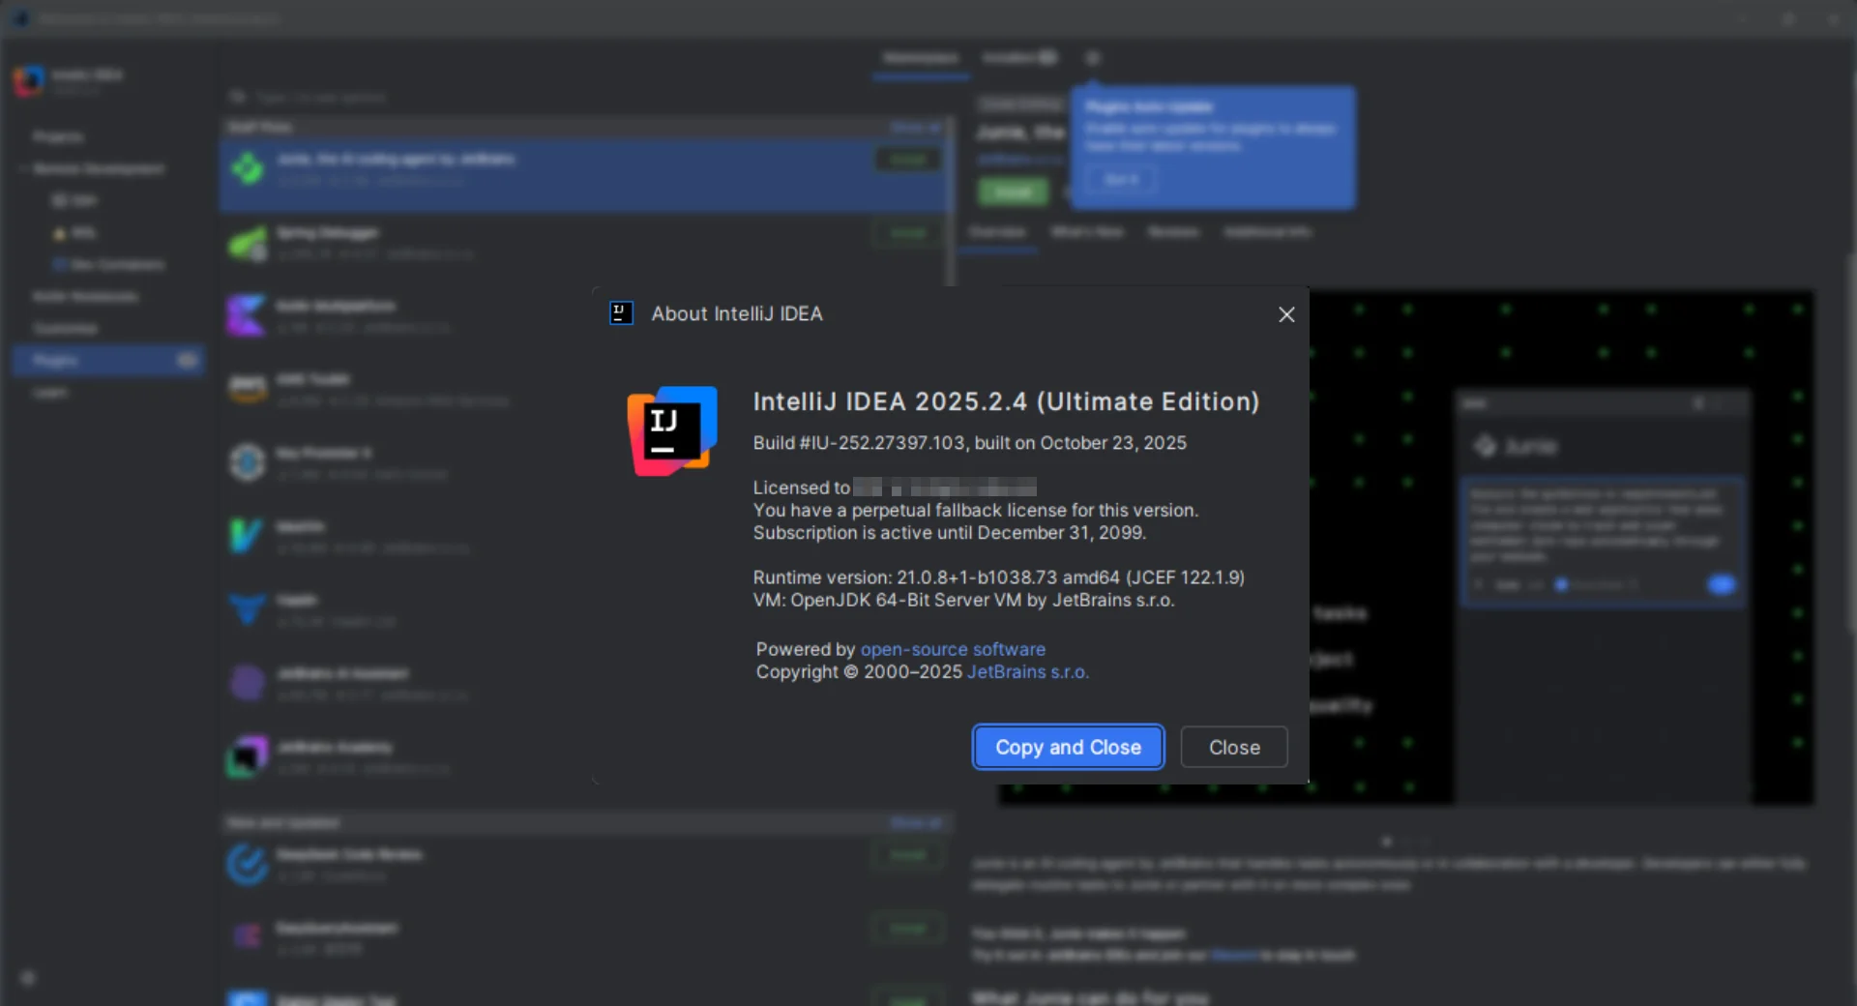Click the Subscription is active until December 31, 2099 line
This screenshot has height=1006, width=1857.
point(950,532)
